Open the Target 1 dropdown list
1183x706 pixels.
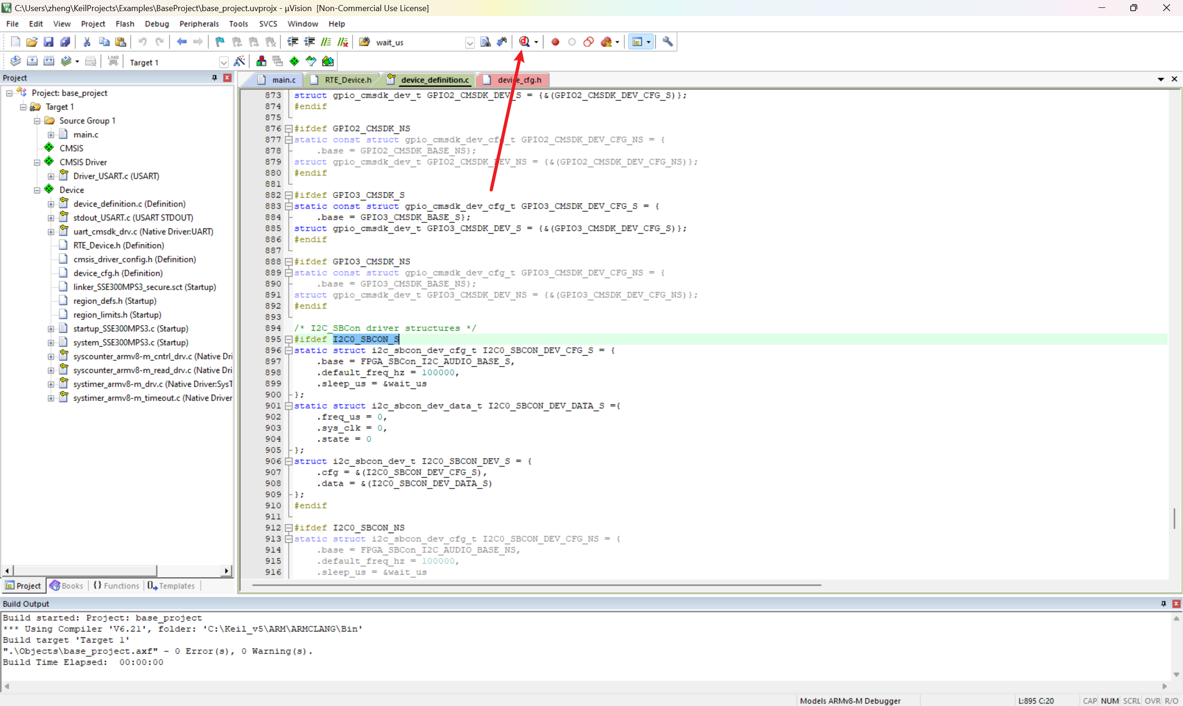pyautogui.click(x=224, y=62)
